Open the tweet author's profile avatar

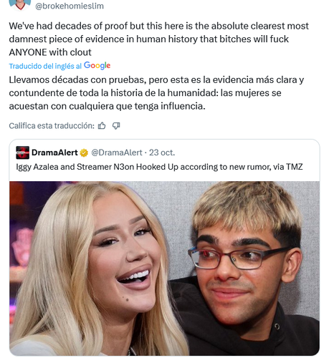pos(20,4)
